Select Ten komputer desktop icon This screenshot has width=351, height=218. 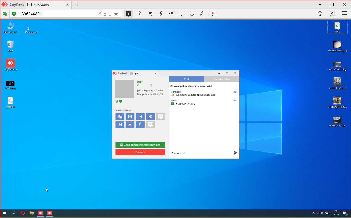click(x=10, y=28)
